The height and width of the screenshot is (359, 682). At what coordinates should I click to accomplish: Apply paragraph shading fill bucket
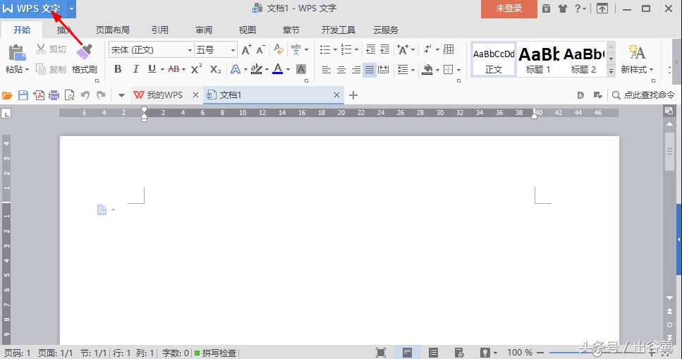[427, 70]
